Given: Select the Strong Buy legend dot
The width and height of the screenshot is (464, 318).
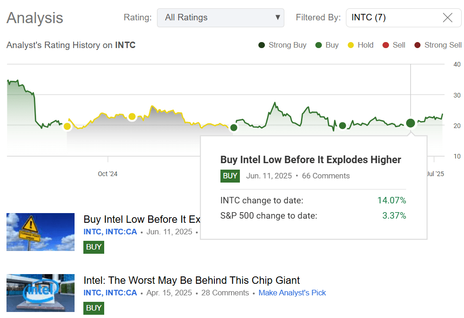Looking at the screenshot, I should click(x=262, y=45).
